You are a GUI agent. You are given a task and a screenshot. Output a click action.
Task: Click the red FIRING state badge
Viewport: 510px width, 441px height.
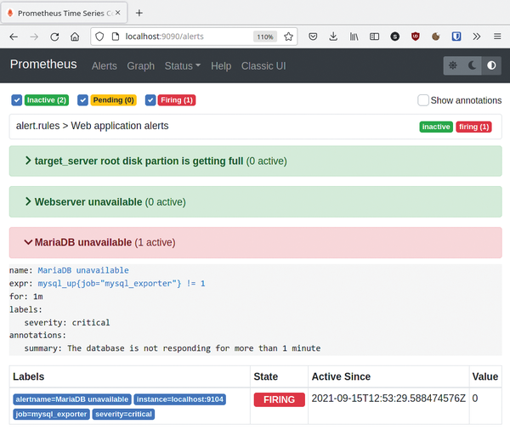point(280,399)
